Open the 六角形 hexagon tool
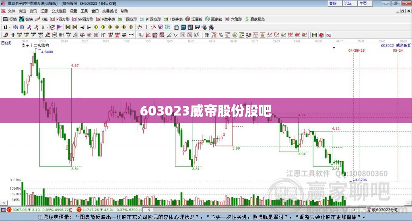Image resolution: width=412 pixels, height=221 pixels. (233, 19)
